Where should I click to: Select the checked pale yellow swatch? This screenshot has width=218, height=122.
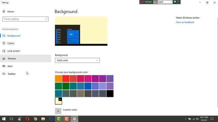pos(58,101)
